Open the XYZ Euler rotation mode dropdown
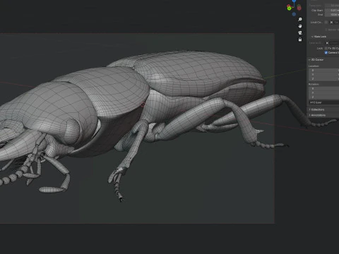The image size is (339, 254). pos(323,102)
